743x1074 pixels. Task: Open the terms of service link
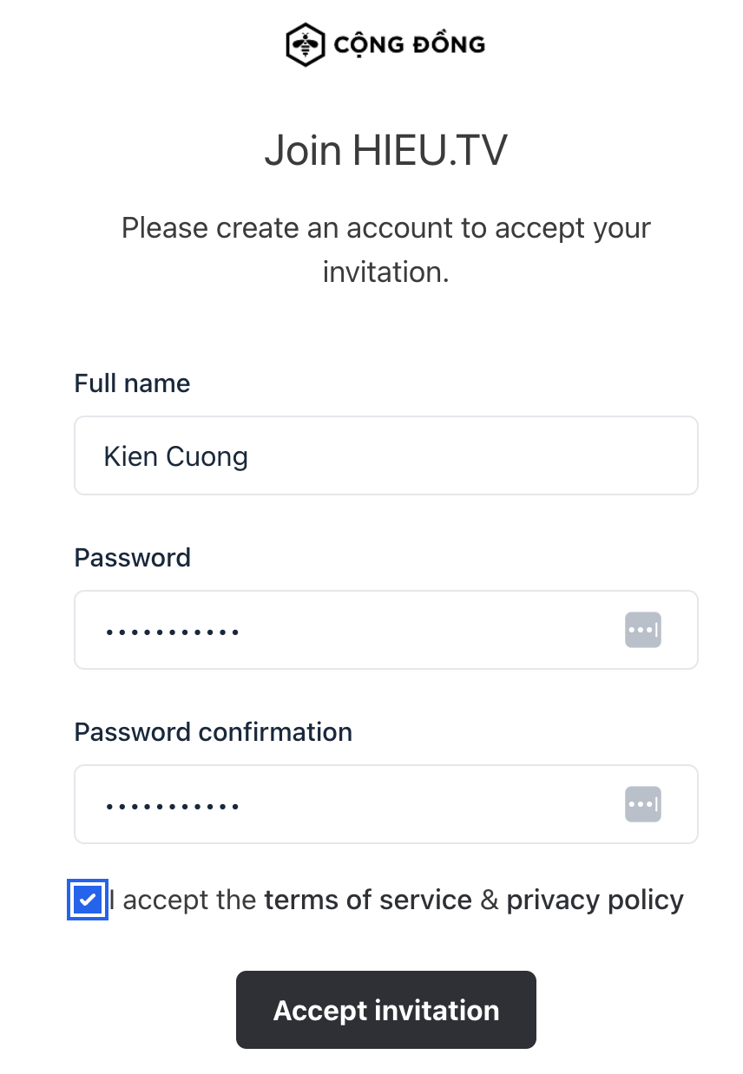coord(368,900)
